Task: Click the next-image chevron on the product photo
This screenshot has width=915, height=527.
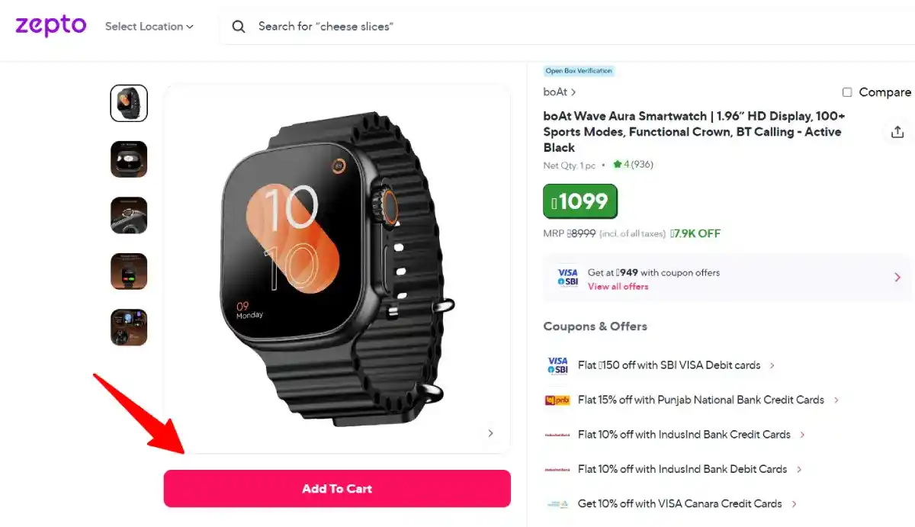Action: pos(491,432)
